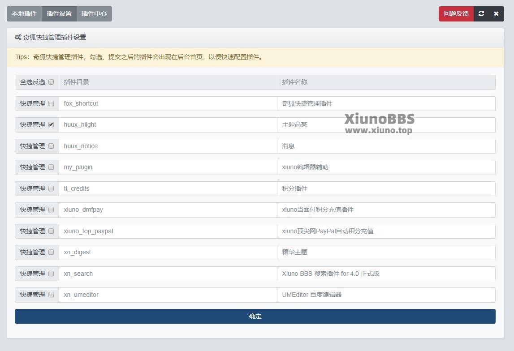The width and height of the screenshot is (514, 351).
Task: Click the 消息 plugin name field
Action: coord(386,146)
